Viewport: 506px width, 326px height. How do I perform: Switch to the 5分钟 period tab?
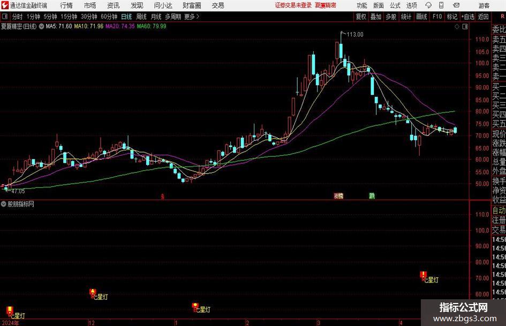point(50,17)
